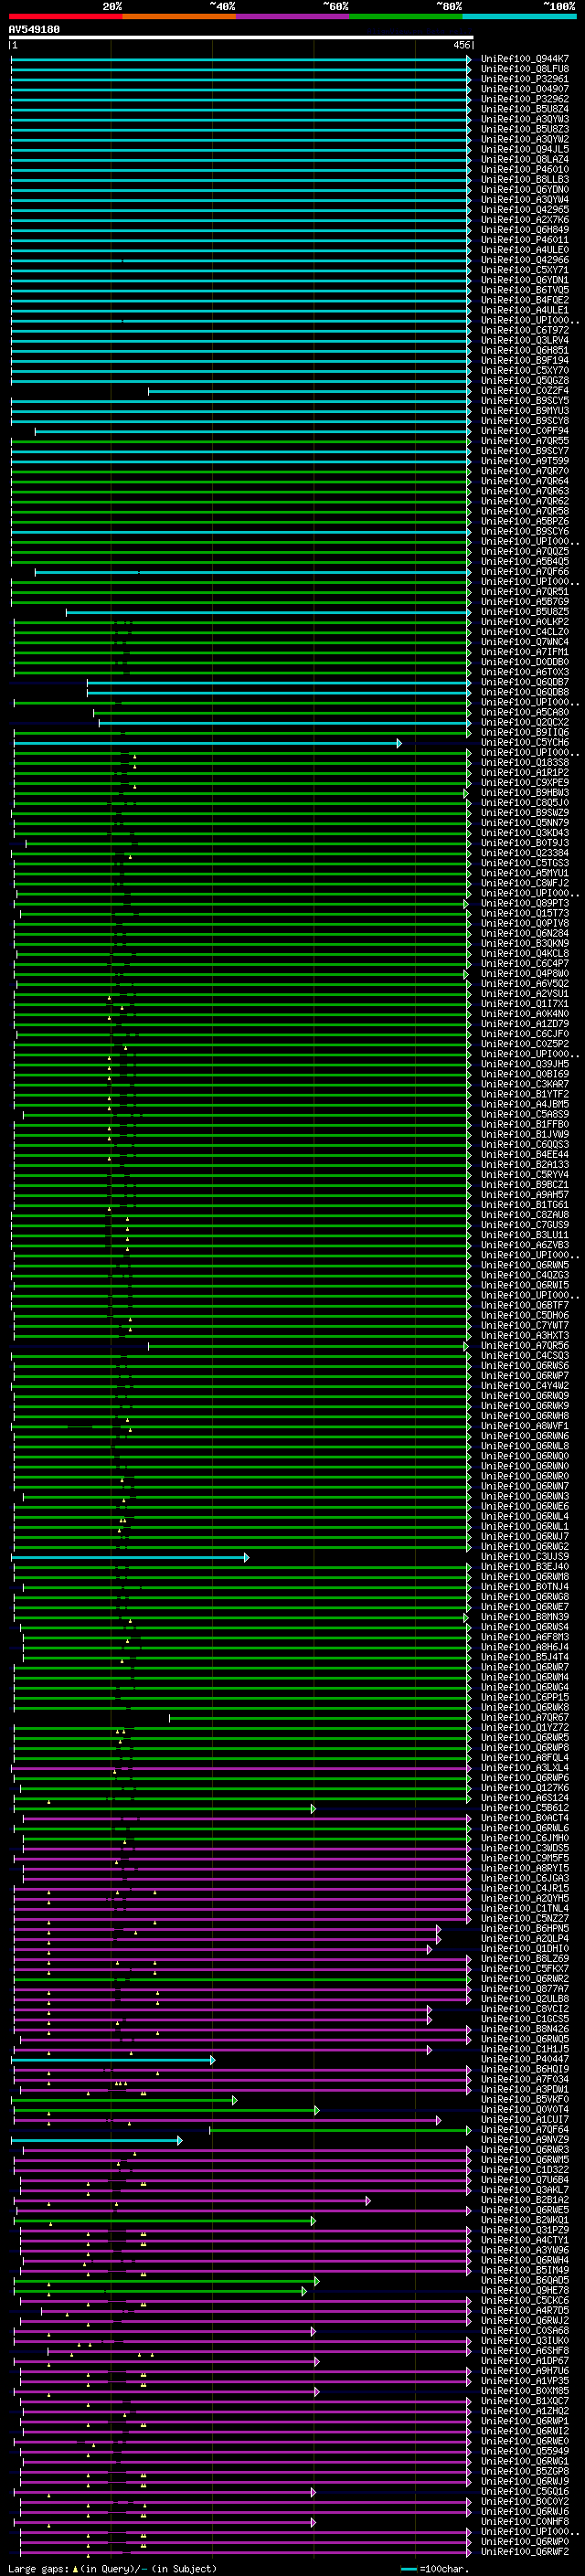Select the UniRef100_B9SWZ9 label
585x2576 pixels.
tap(525, 813)
